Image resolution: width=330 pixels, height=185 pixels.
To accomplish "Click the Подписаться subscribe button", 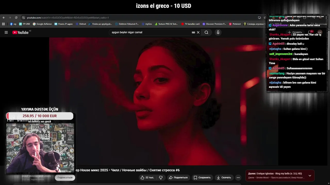I will pyautogui.click(x=65, y=178).
